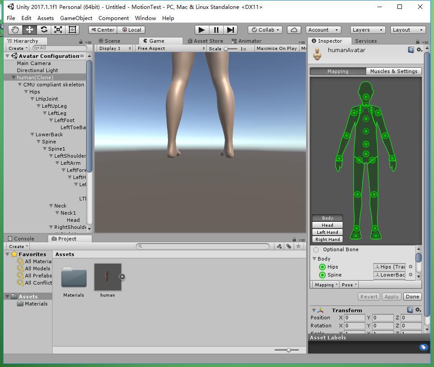Adjust the Game view Scale slider
The height and width of the screenshot is (367, 434).
click(x=230, y=49)
